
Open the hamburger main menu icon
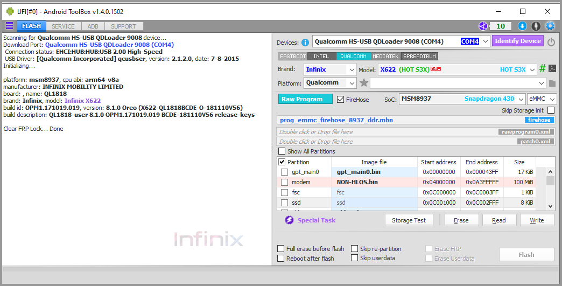click(x=9, y=26)
